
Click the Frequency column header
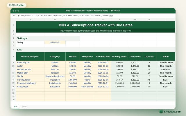pos(87,57)
